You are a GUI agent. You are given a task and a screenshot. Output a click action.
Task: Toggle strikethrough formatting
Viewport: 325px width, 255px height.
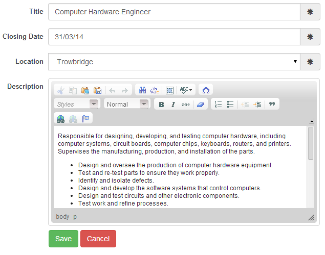pos(185,105)
